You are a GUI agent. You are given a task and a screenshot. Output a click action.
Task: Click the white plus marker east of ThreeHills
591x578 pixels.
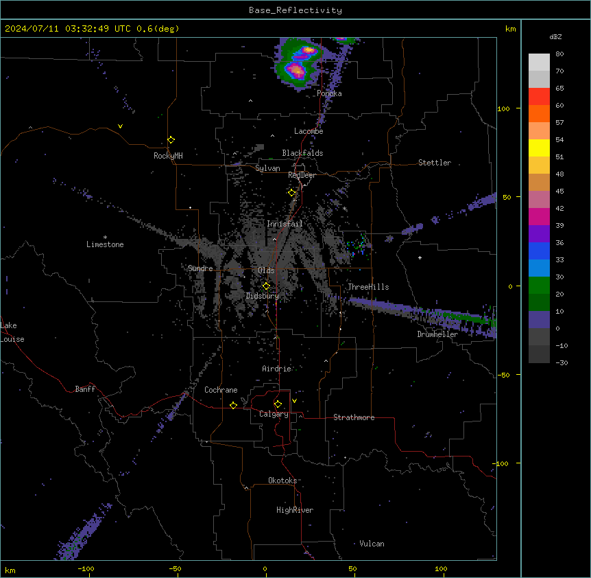click(x=420, y=257)
